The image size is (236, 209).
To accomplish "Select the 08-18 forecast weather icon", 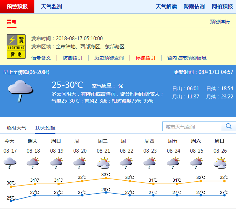I will 33,162.
